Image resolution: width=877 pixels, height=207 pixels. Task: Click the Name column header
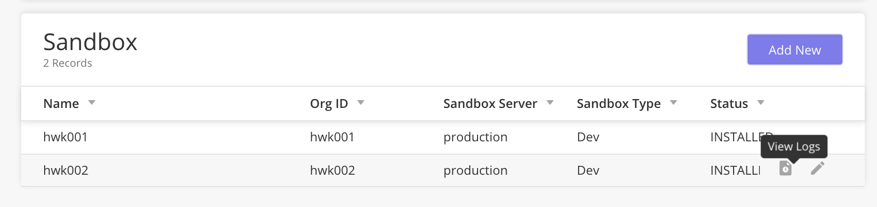[61, 103]
